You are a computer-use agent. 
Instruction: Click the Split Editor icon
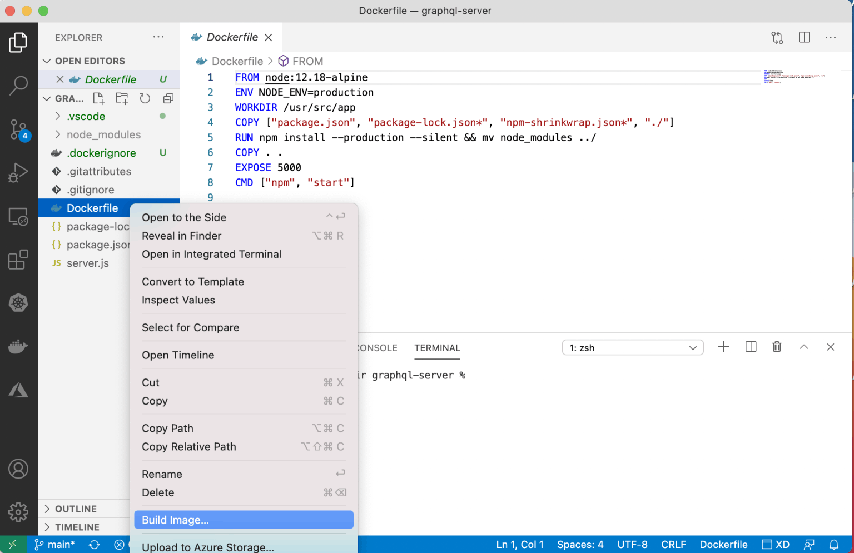click(804, 37)
